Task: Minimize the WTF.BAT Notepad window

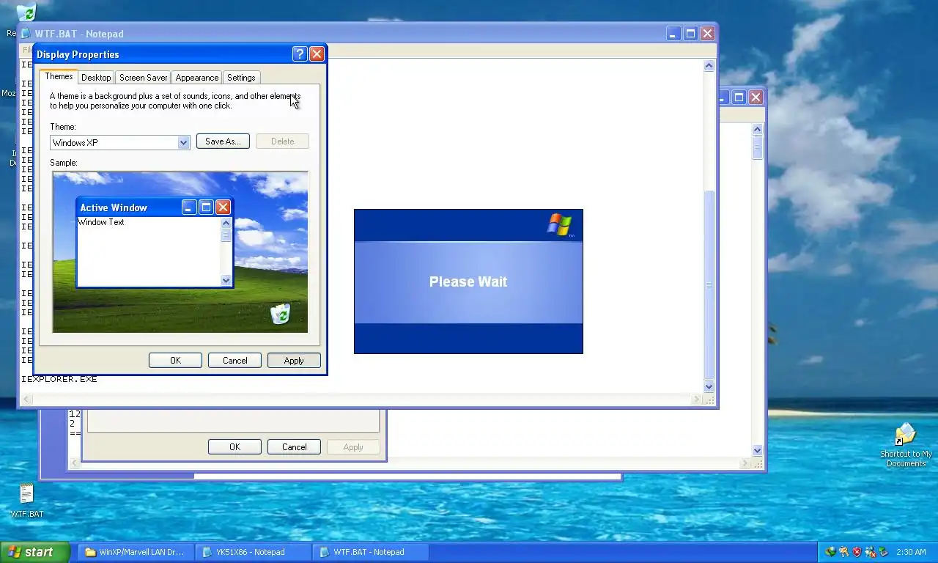Action: tap(673, 34)
